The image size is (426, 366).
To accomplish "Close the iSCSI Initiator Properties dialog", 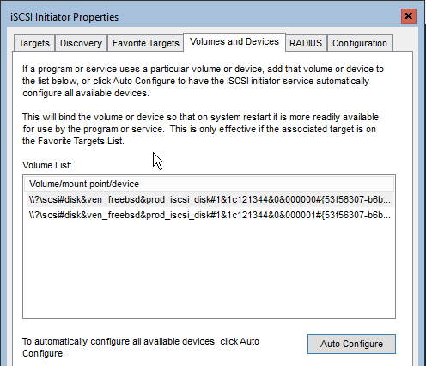I will point(409,16).
